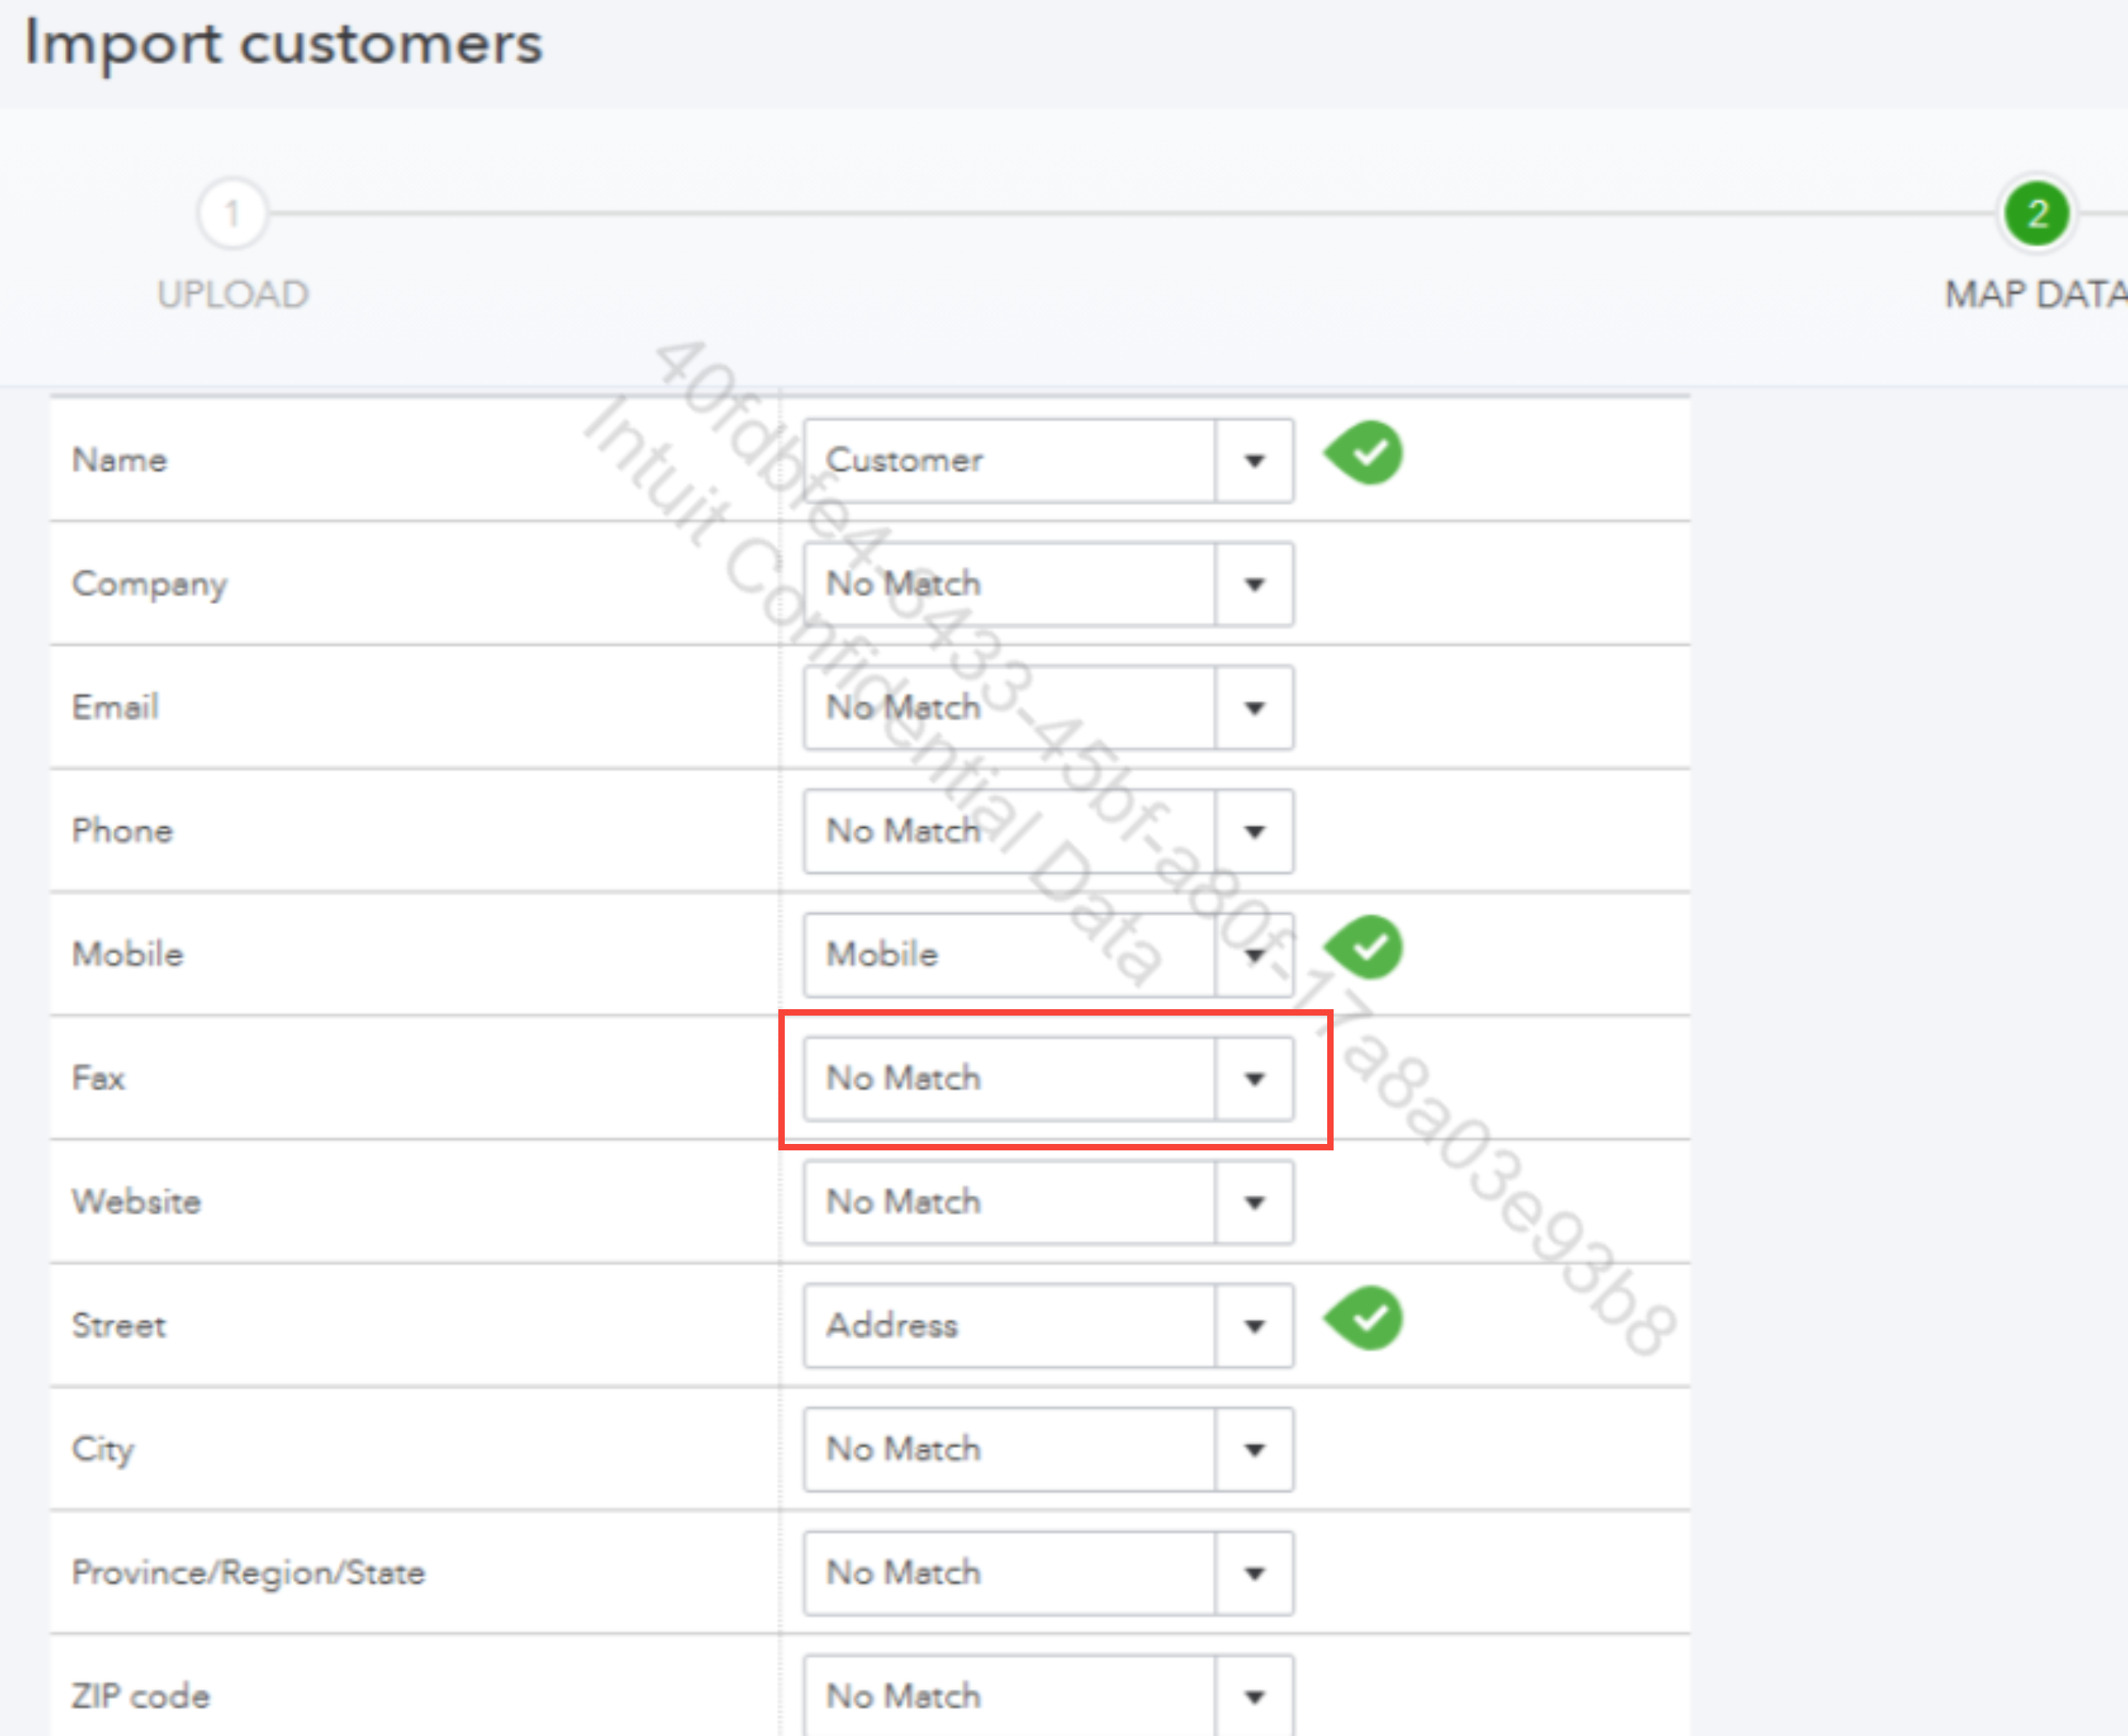Expand the Company mapping dropdown arrow
Image resolution: width=2128 pixels, height=1736 pixels.
[x=1254, y=584]
